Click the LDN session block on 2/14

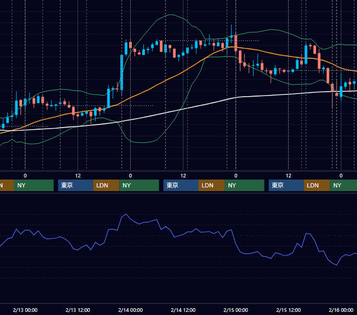(x=212, y=185)
